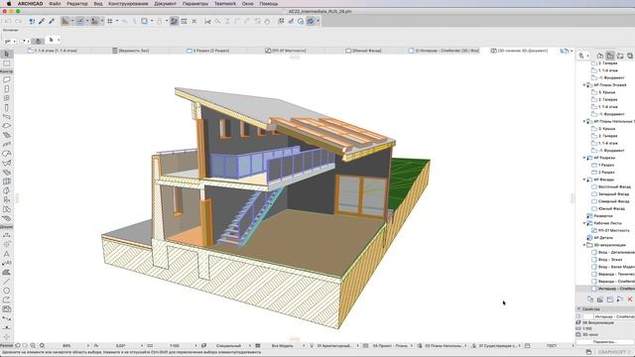The image size is (635, 357).
Task: Select the Wall tool
Action: [x=7, y=79]
